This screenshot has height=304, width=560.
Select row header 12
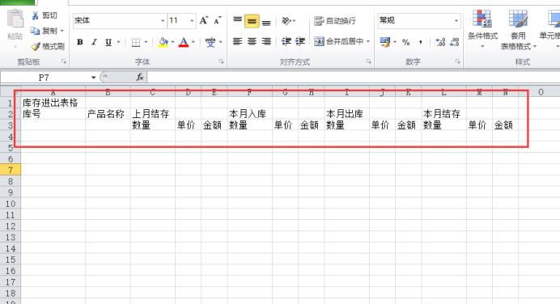click(x=11, y=226)
